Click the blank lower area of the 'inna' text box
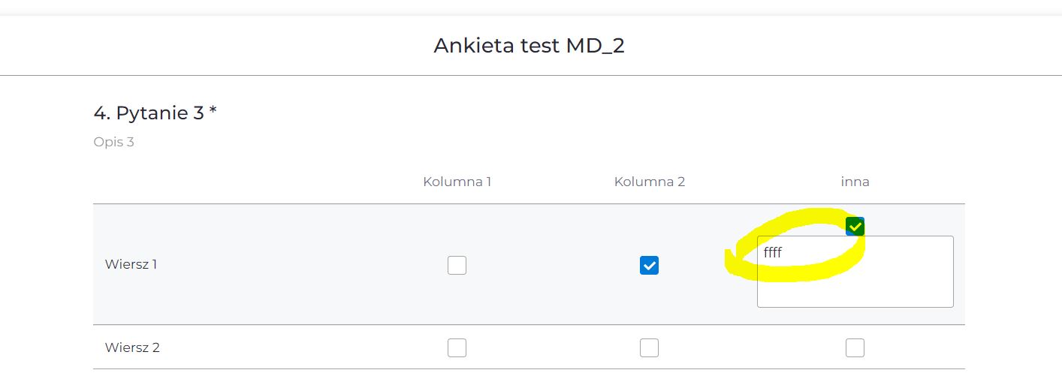 click(855, 289)
